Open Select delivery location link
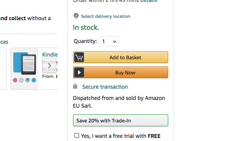 (106, 16)
